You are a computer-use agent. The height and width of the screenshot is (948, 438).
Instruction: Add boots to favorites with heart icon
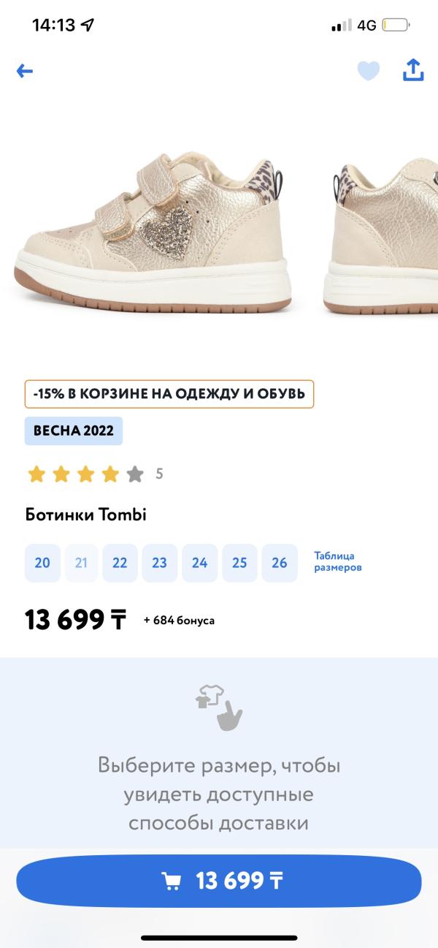[x=368, y=71]
